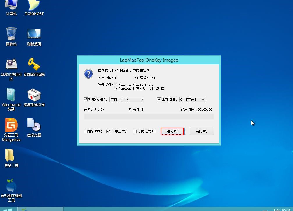Click the taskbar clock showing 10:33
Image resolution: width=293 pixels, height=211 pixels.
click(x=282, y=210)
